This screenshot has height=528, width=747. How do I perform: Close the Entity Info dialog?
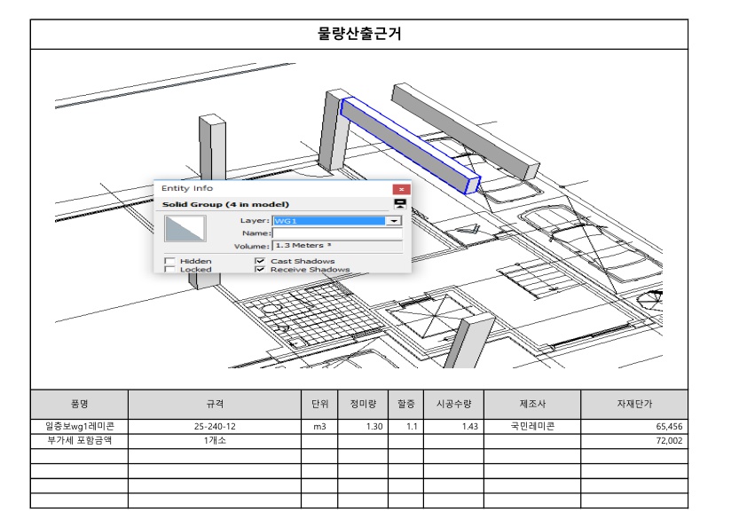coord(401,189)
